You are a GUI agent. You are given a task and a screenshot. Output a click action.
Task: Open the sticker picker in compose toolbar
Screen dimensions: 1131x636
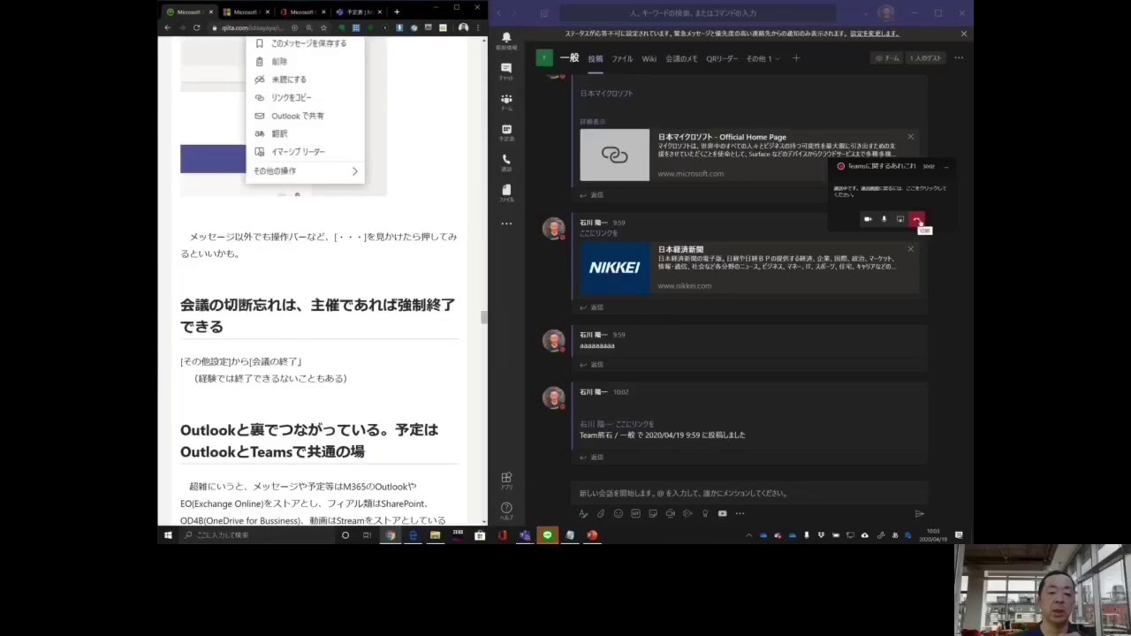[x=653, y=513]
